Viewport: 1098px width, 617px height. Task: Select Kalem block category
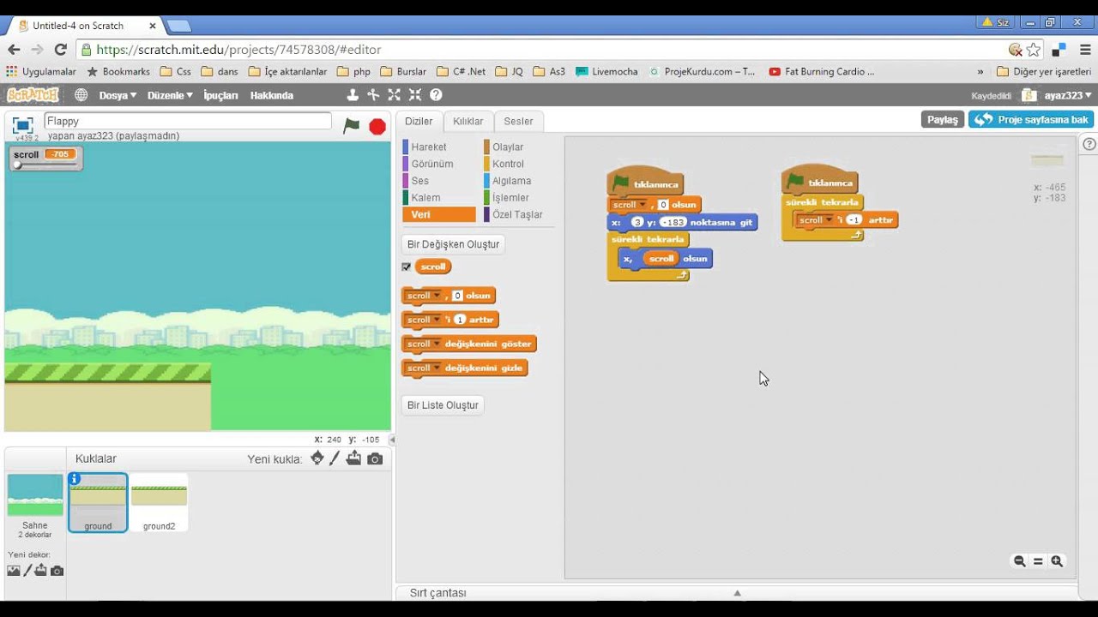(425, 198)
